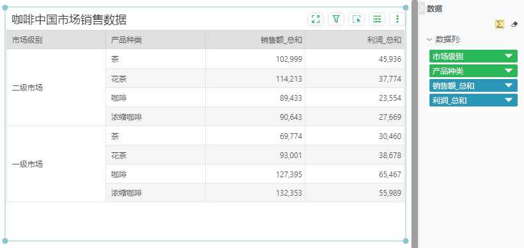Open the vertical three-dot more menu
This screenshot has width=524, height=248.
[x=397, y=19]
